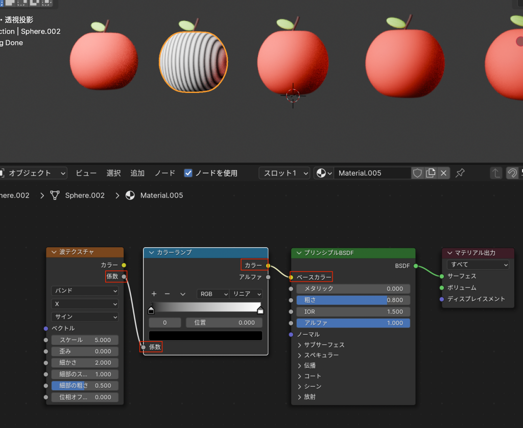The image size is (523, 428).
Task: Click the parent node tree arrow icon
Action: [496, 173]
